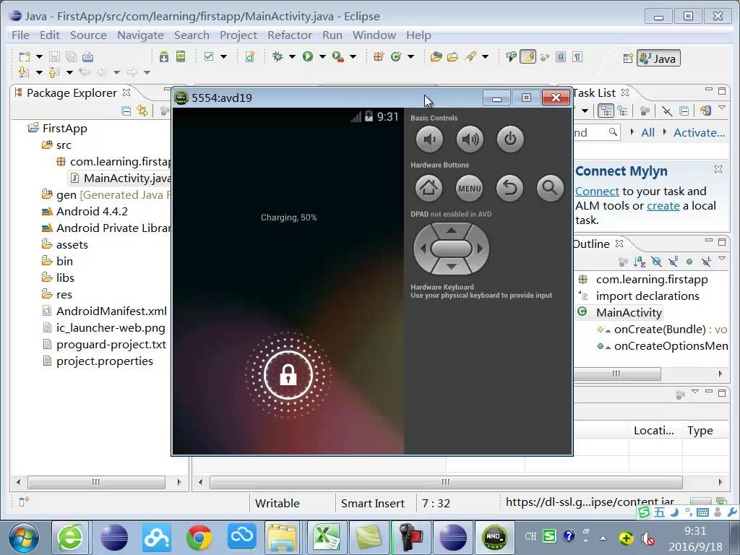The height and width of the screenshot is (555, 740).
Task: Click the Debug bug icon in toolbar
Action: tap(277, 57)
